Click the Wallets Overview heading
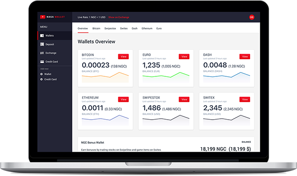Viewport: 297px width, 176px height. pyautogui.click(x=97, y=41)
